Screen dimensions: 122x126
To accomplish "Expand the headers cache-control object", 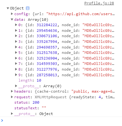I will [x=12, y=91].
